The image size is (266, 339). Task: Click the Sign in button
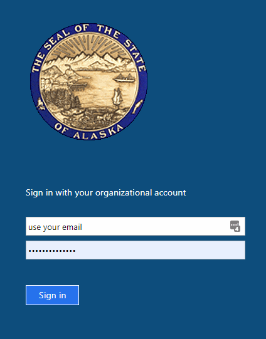tap(52, 295)
